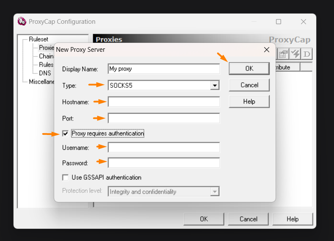Select the Rules tree node
This screenshot has width=334, height=241.
click(x=46, y=64)
